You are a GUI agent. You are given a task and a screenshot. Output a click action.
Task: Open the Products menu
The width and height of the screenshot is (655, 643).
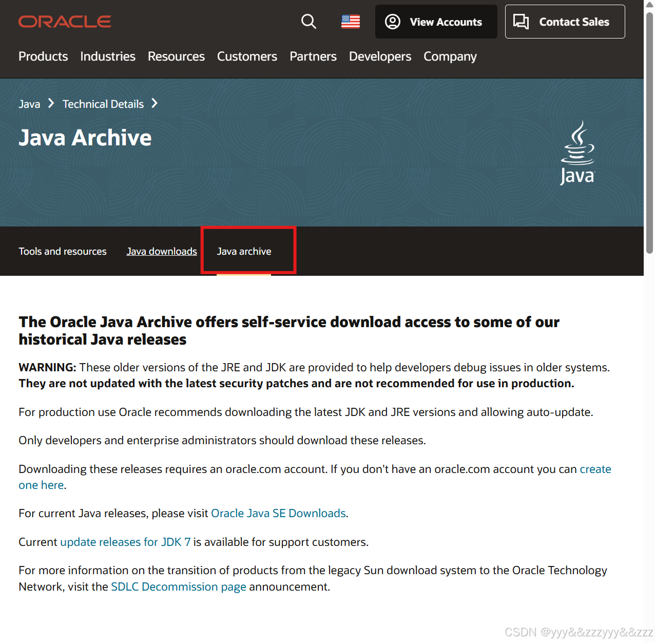[x=43, y=56]
